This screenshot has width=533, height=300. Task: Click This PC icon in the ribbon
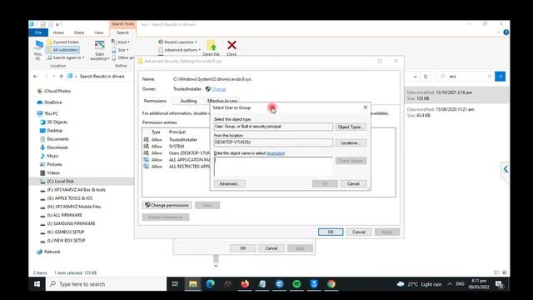38,50
